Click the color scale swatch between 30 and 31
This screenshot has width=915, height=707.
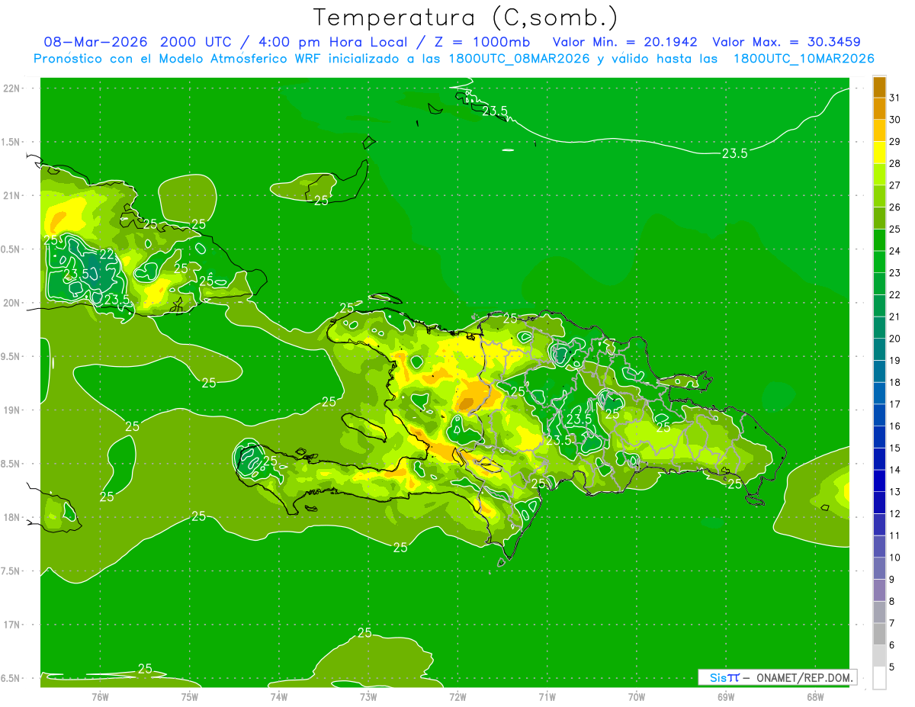pyautogui.click(x=879, y=108)
